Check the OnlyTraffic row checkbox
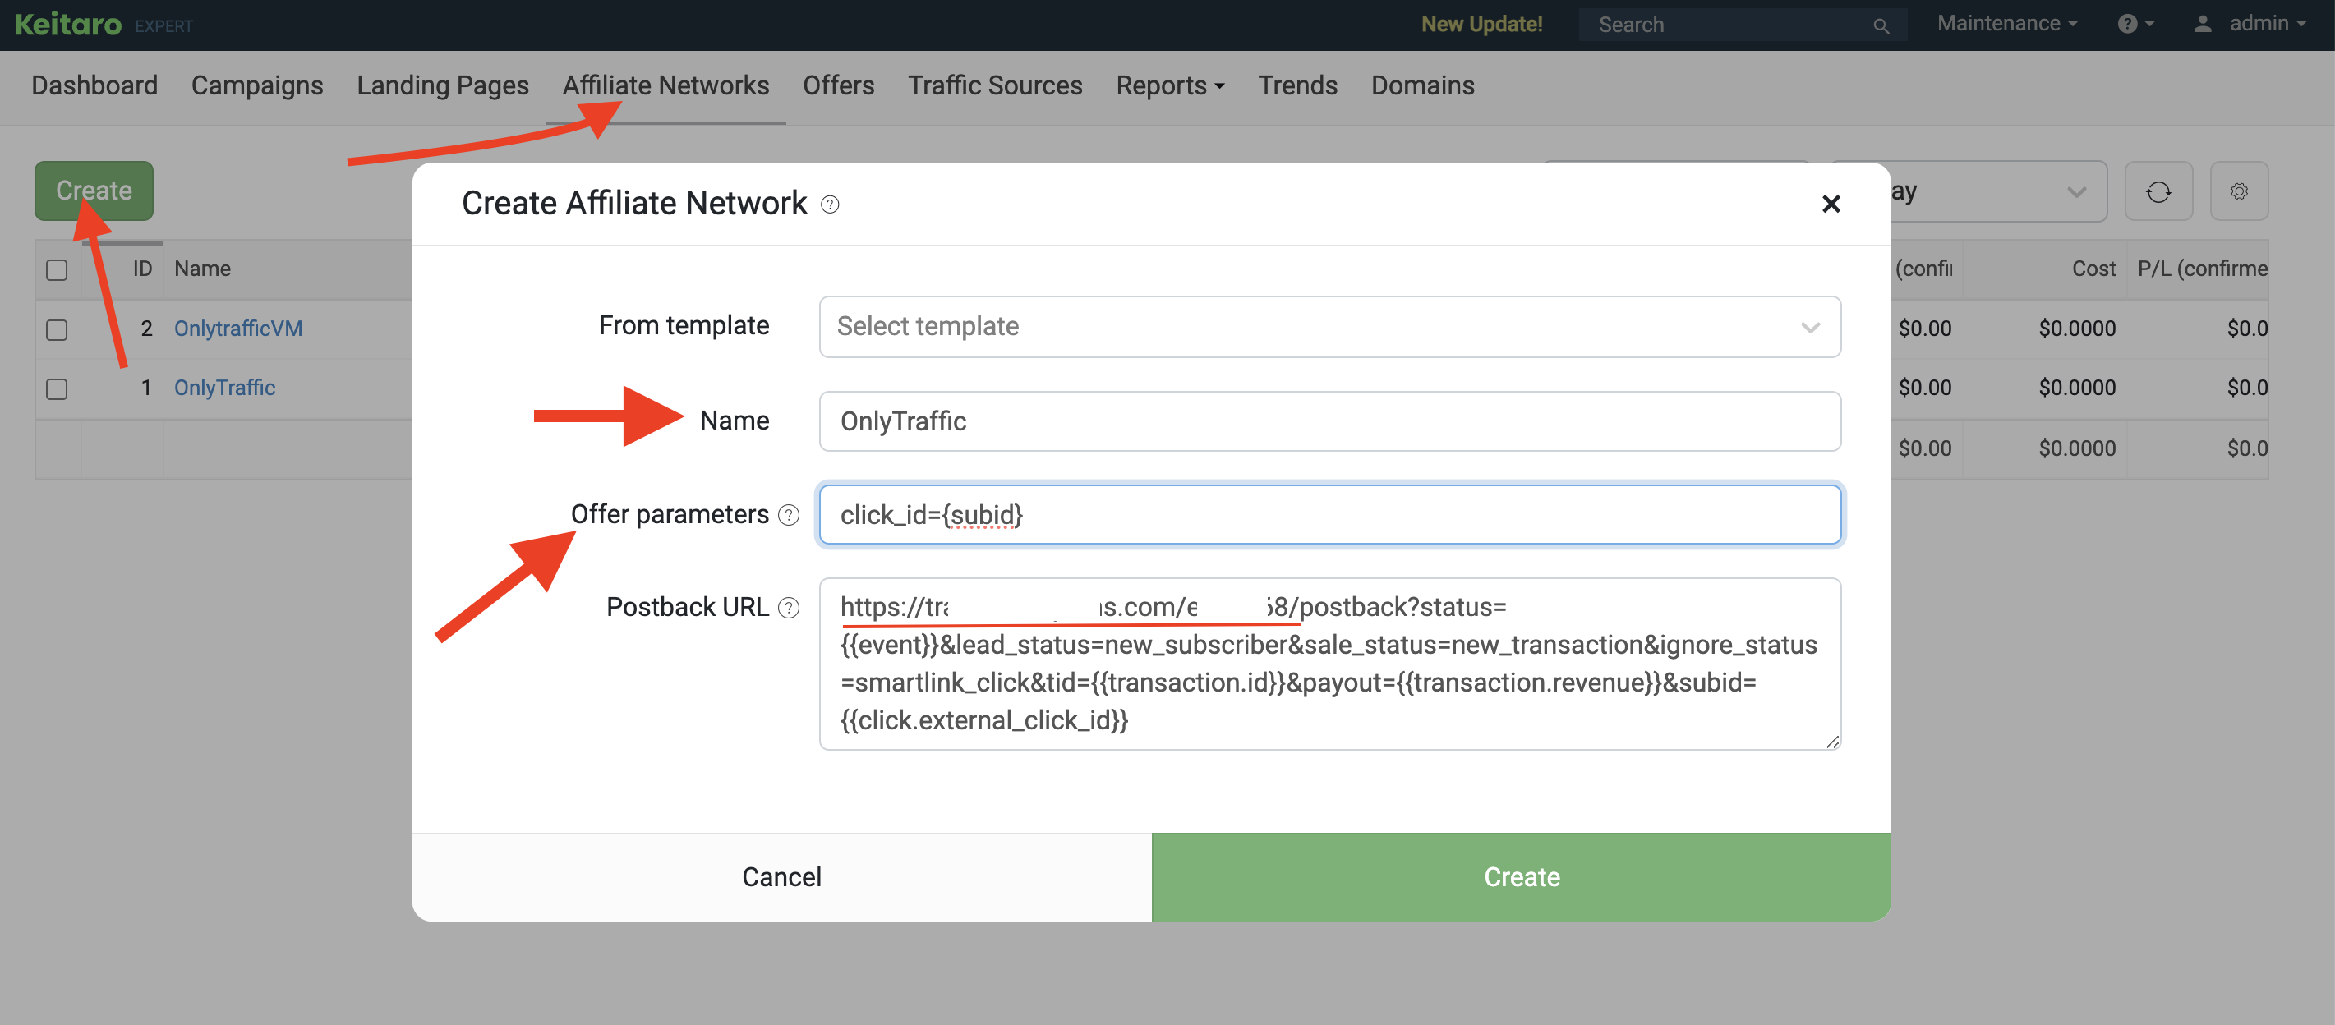The height and width of the screenshot is (1025, 2335). click(58, 388)
